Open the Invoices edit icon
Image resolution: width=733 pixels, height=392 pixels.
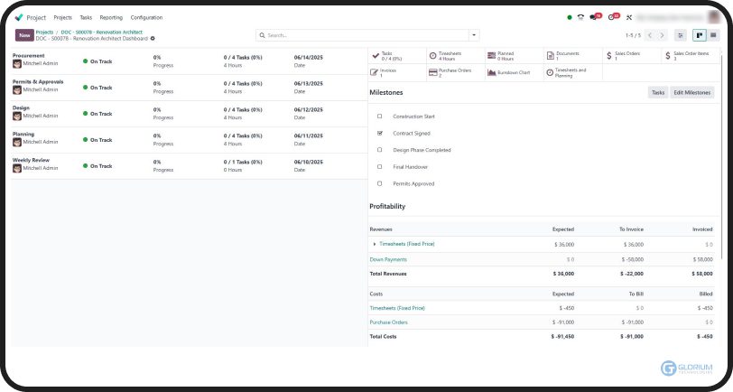[376, 72]
